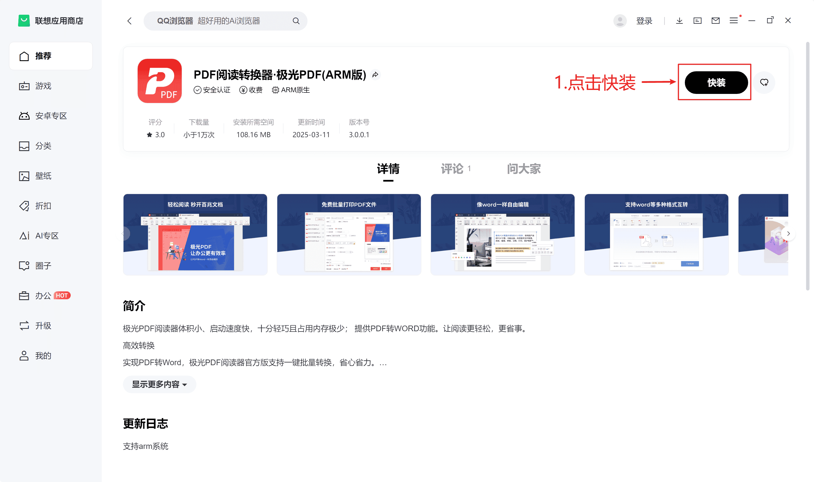Screen dimensions: 814x482
Task: Click the chat bubble icon beside 圈子
Action: [x=24, y=266]
